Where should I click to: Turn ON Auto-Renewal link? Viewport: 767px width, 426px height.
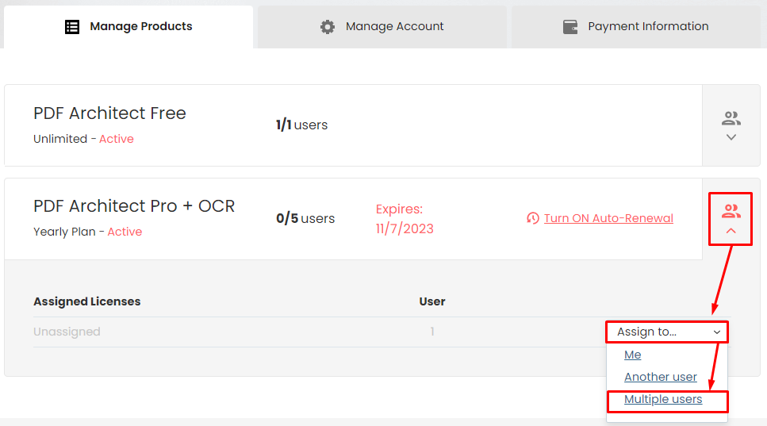click(608, 218)
